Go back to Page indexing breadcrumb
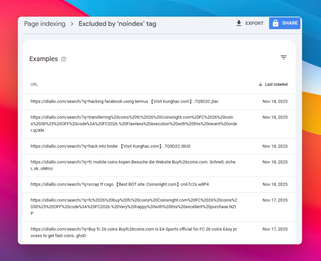 [44, 24]
